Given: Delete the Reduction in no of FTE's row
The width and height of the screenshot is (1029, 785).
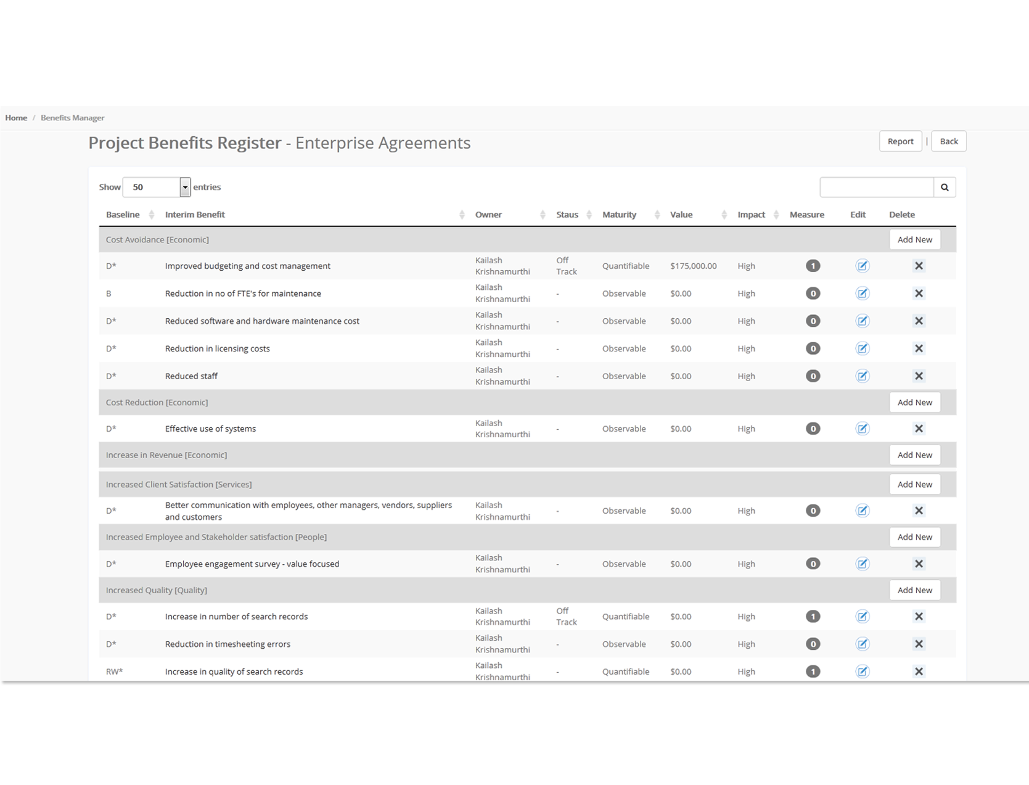Looking at the screenshot, I should pyautogui.click(x=919, y=294).
